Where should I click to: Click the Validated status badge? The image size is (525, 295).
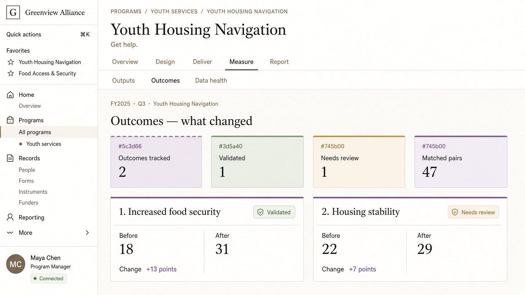click(274, 212)
